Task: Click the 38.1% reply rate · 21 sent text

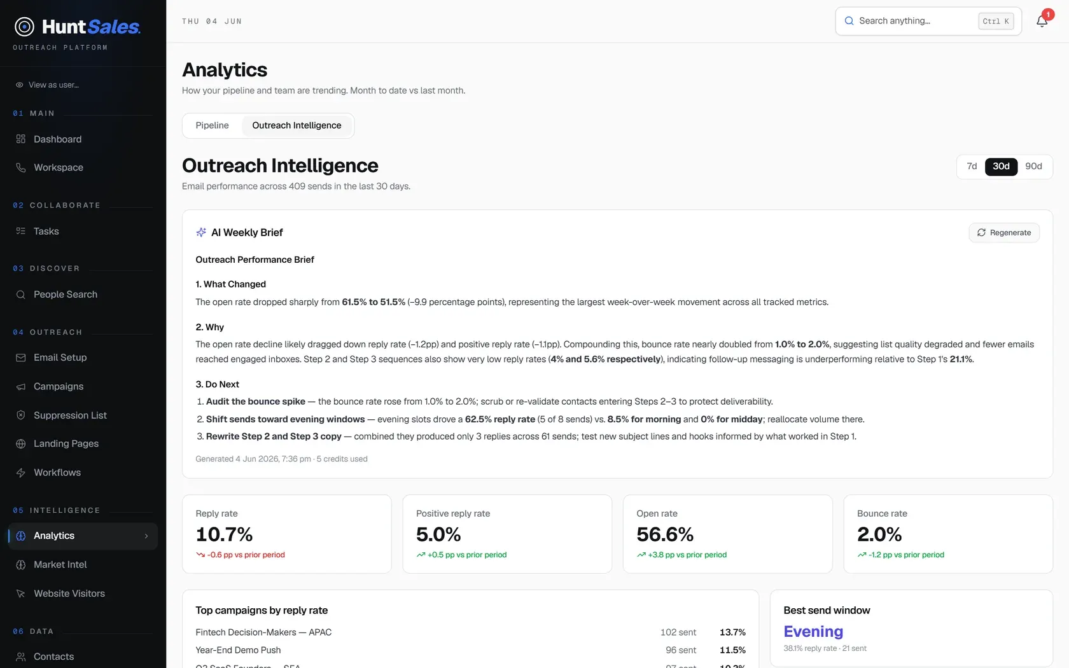Action: click(825, 648)
